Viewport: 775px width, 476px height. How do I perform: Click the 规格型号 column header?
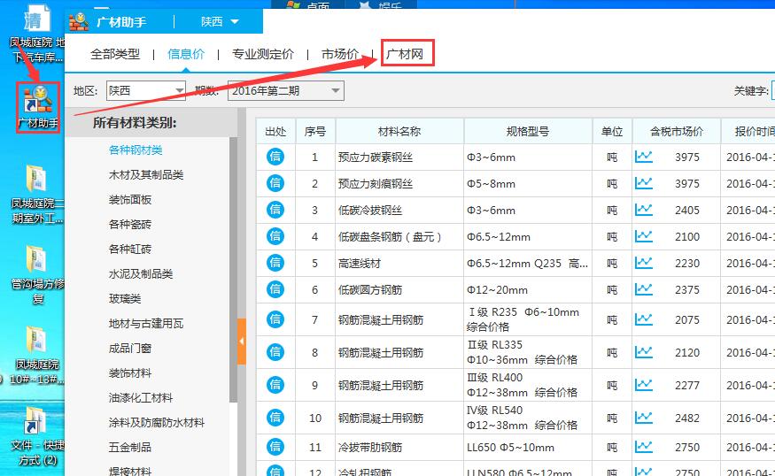[x=528, y=131]
